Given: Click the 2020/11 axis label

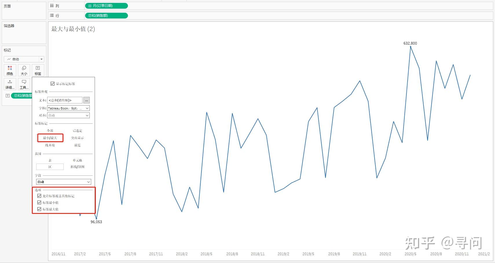Looking at the screenshot, I should pyautogui.click(x=462, y=254).
